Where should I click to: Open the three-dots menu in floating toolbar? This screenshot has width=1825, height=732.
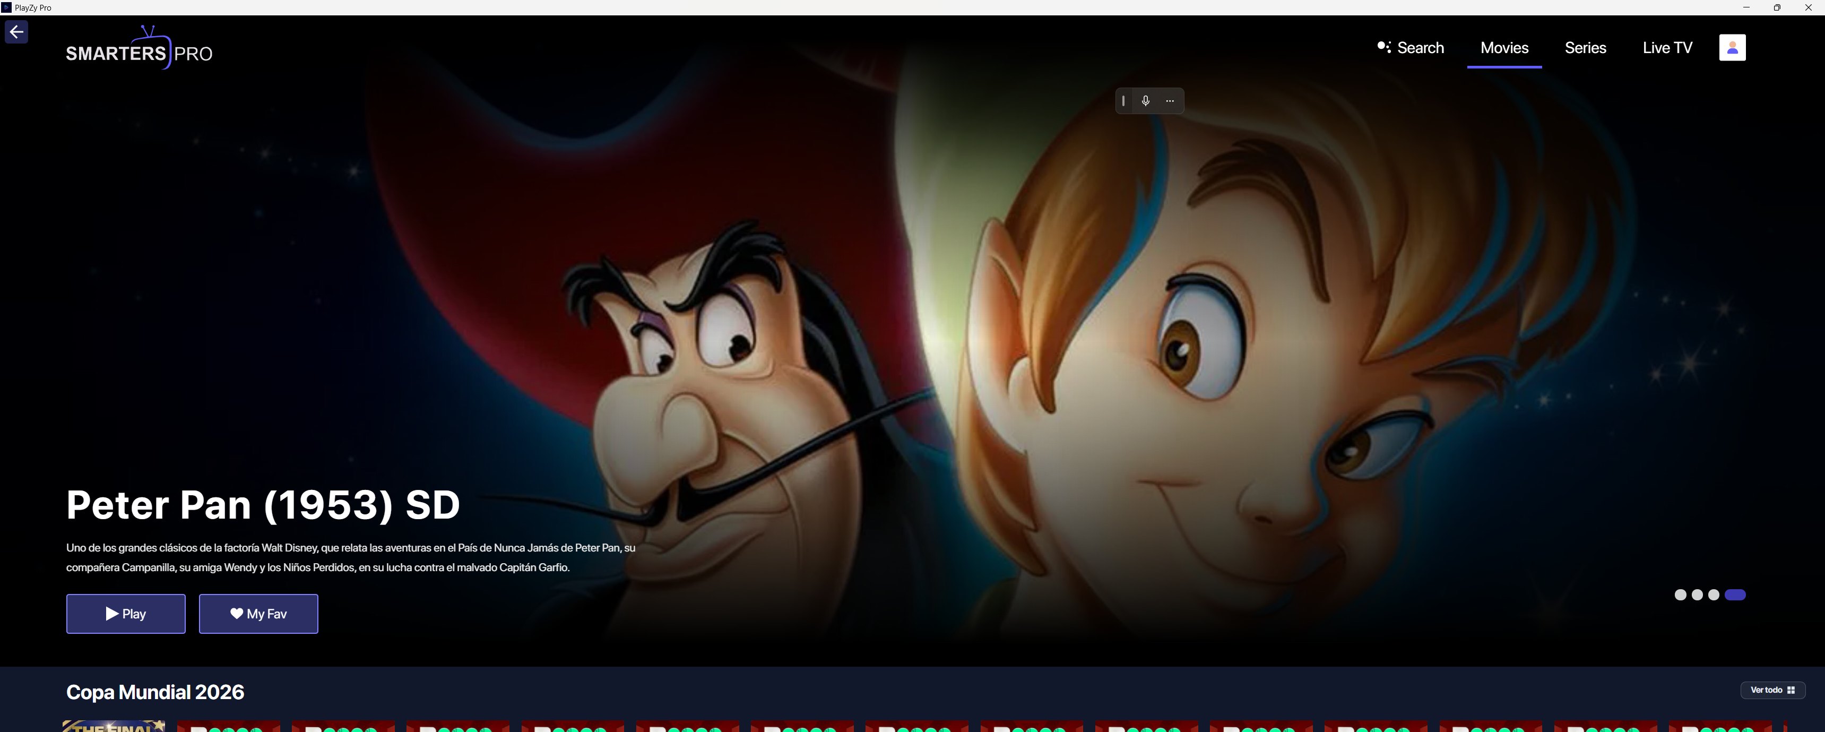tap(1170, 101)
